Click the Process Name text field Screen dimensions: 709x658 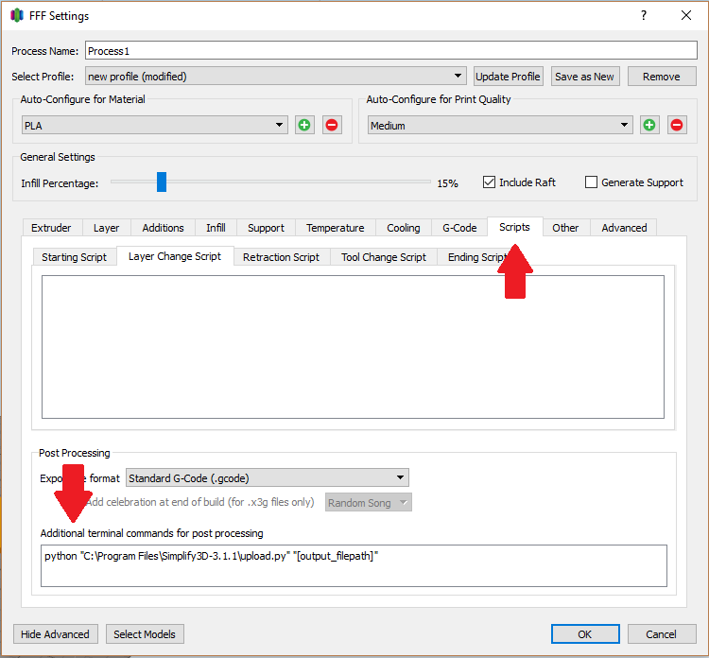pos(390,51)
